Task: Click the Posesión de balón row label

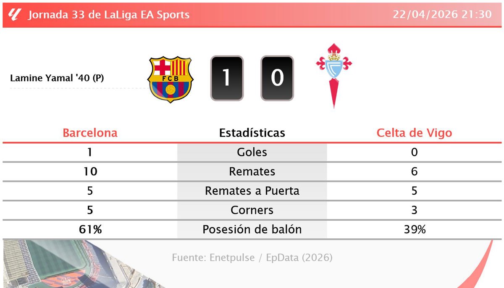Action: (252, 230)
